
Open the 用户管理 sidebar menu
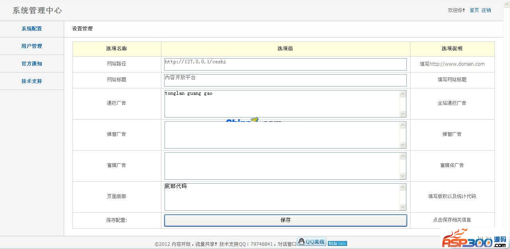point(31,46)
